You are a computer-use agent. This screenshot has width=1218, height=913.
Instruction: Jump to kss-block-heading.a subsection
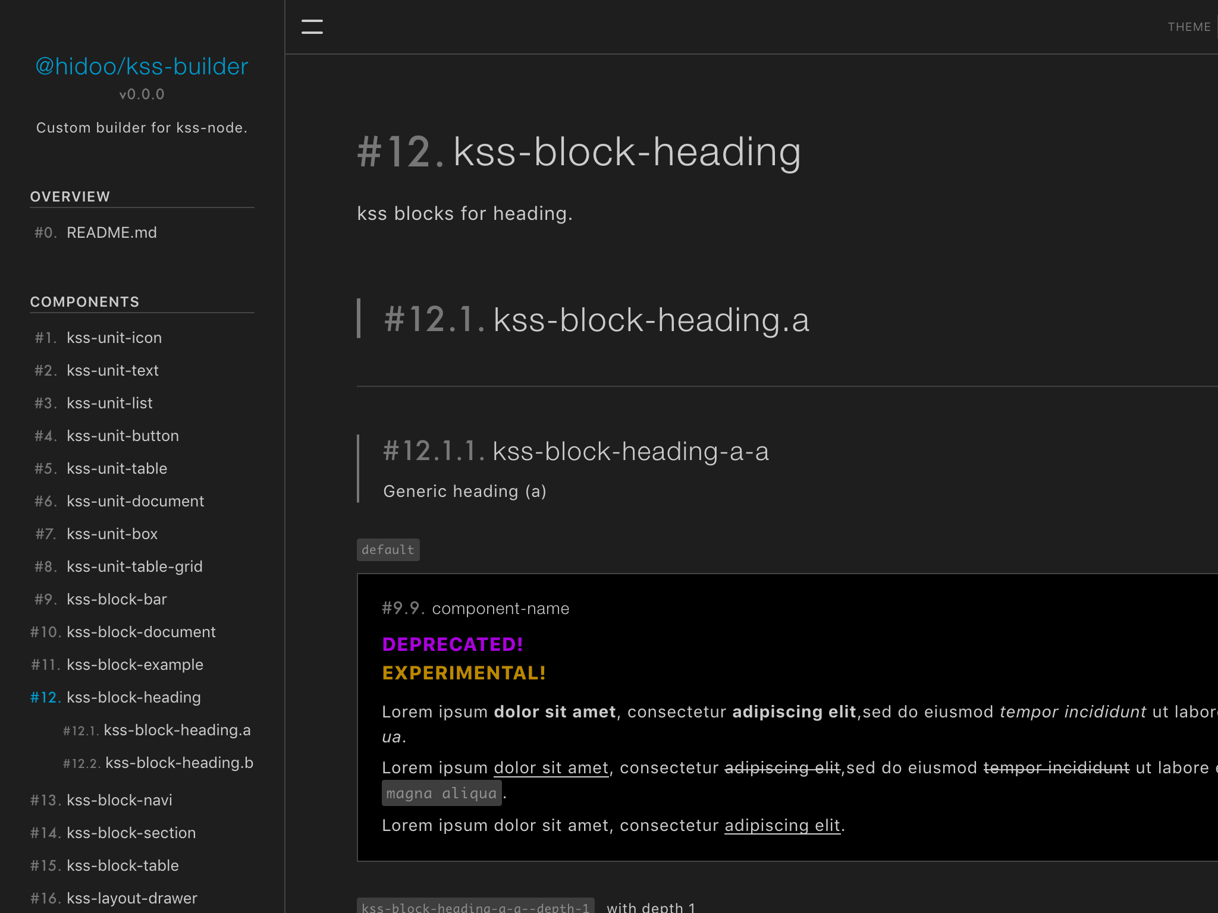(x=177, y=730)
